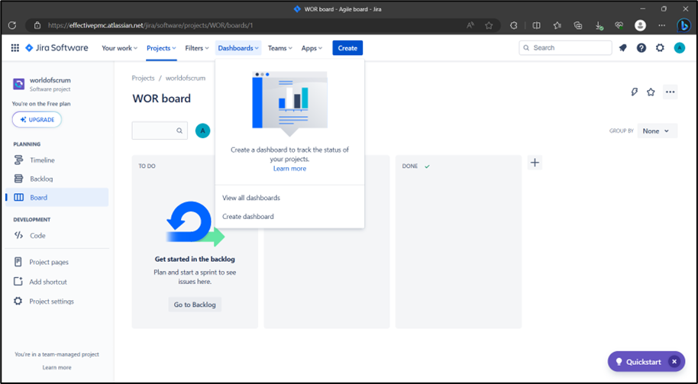Open browser collections icon
This screenshot has height=384, width=698.
578,25
